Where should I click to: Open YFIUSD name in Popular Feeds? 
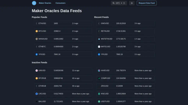(x=42, y=54)
